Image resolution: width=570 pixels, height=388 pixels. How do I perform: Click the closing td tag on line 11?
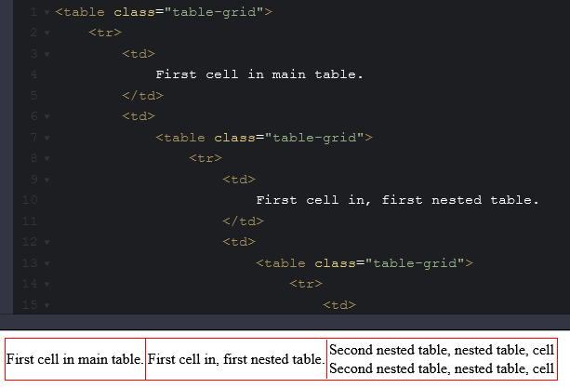tap(244, 221)
